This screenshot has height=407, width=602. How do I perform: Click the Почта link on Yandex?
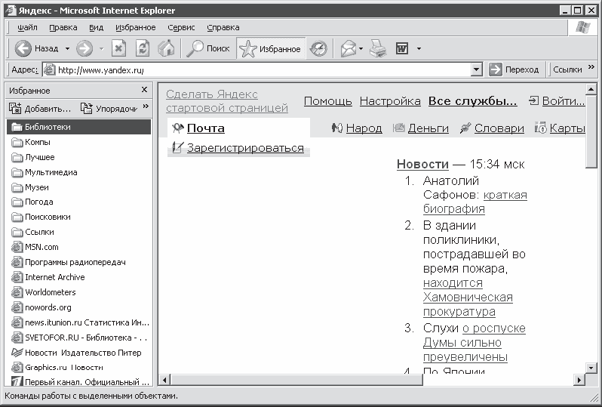[206, 128]
